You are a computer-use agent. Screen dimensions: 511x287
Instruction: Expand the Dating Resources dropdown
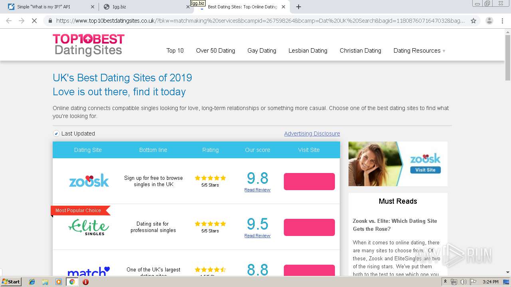click(x=419, y=51)
